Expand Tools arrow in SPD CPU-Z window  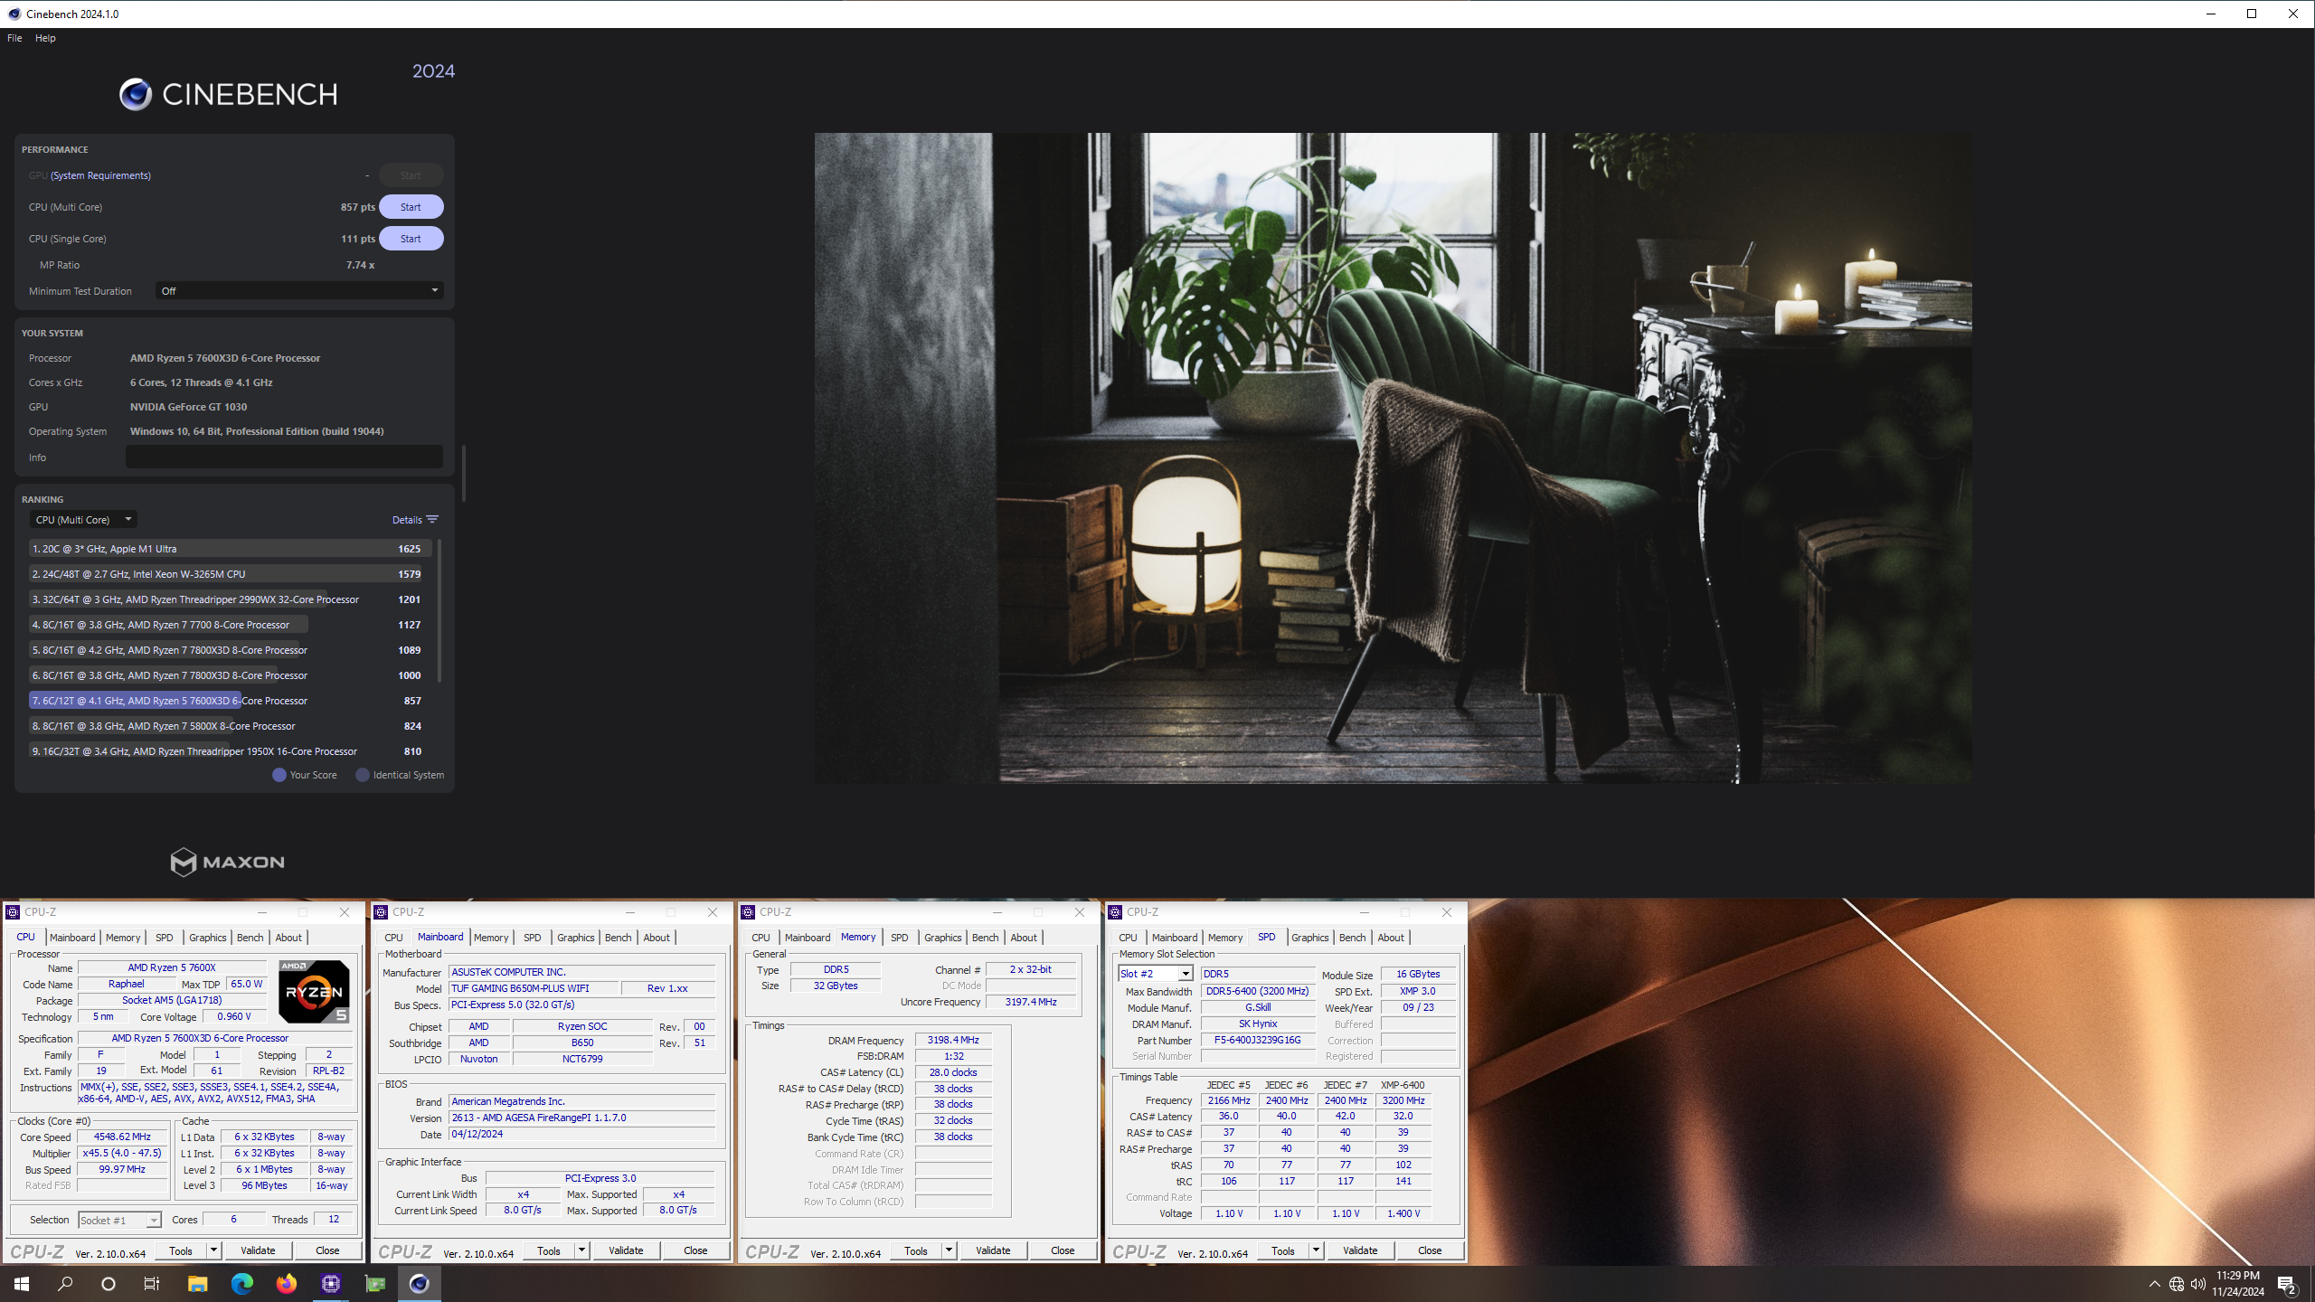click(x=1316, y=1250)
